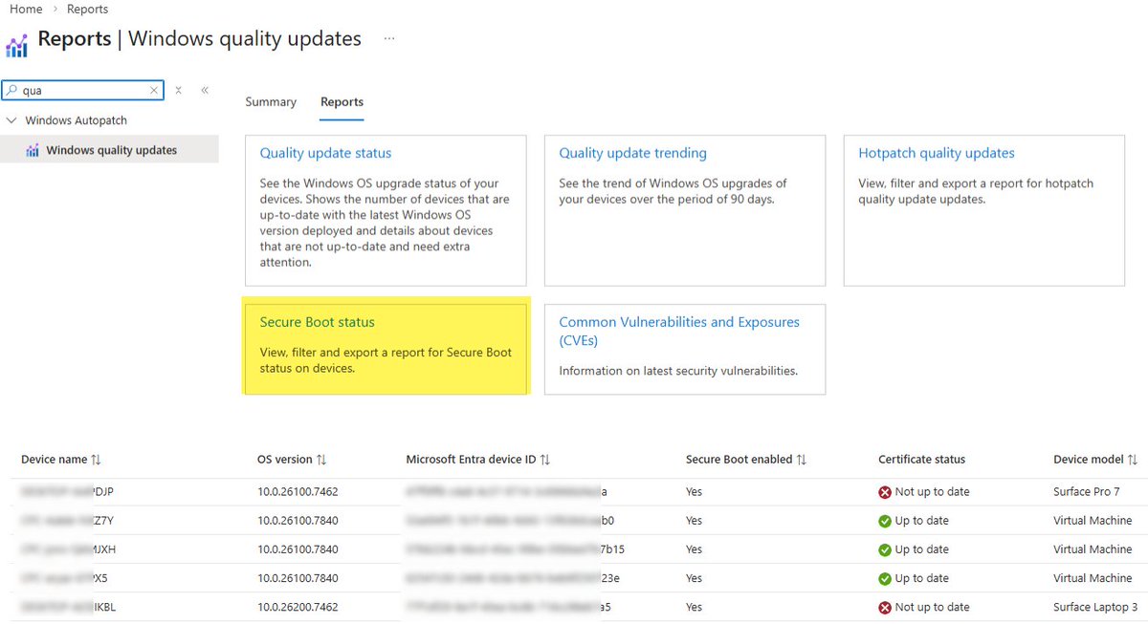Click the red error icon in Surface Laptop 3 row

click(x=885, y=607)
